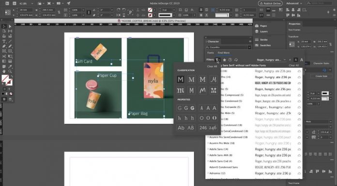Choose wide width A property filter
The height and width of the screenshot is (186, 337).
pos(214,108)
